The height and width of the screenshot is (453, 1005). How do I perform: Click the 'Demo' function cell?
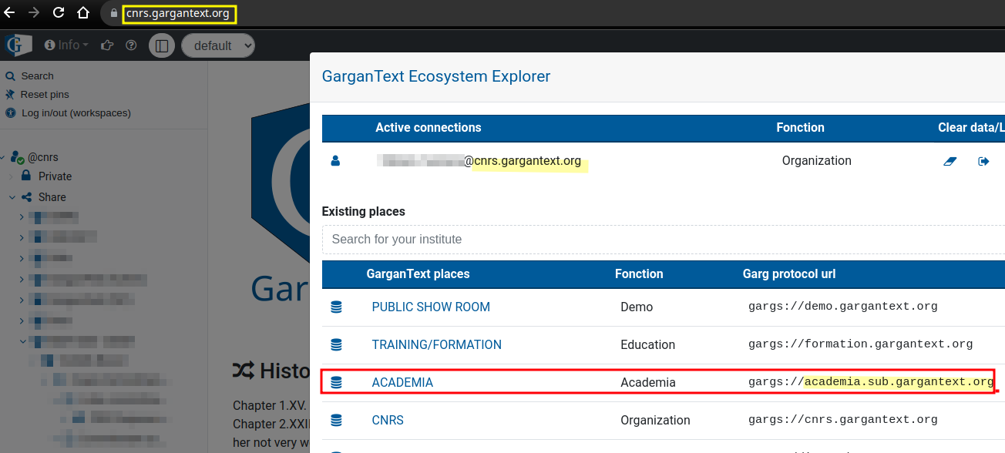(x=637, y=307)
